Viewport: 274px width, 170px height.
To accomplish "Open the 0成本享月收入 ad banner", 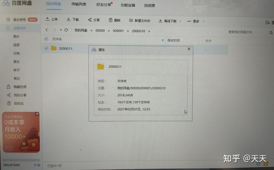I will tap(21, 132).
